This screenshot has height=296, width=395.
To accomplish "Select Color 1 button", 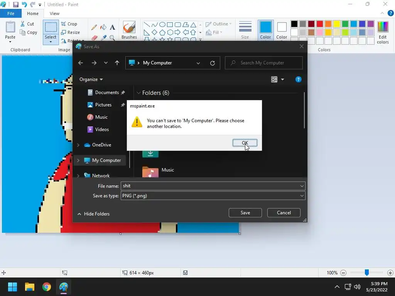I will tap(265, 30).
